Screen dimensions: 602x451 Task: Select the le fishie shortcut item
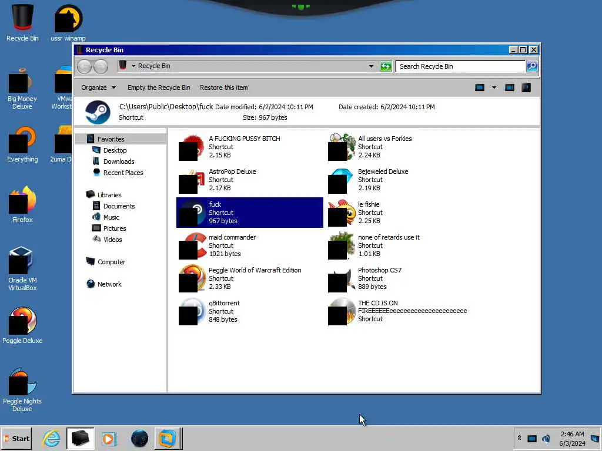tap(399, 213)
